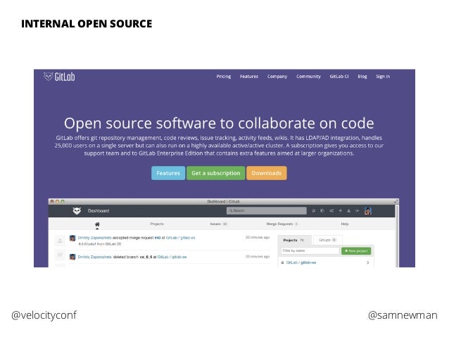Click avatar beside accepted merge request event
The image size is (449, 337).
(x=72, y=238)
